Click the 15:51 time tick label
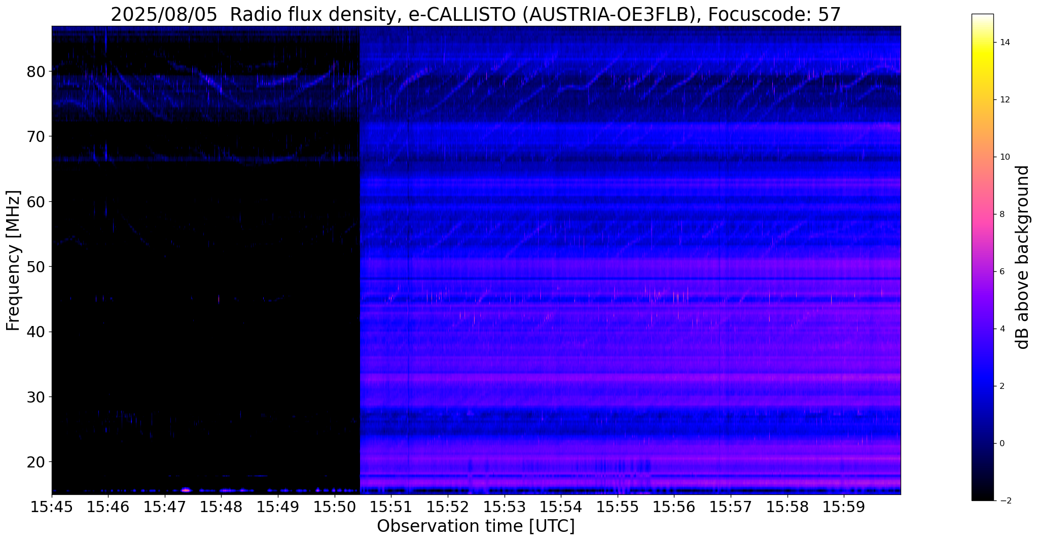 (391, 507)
